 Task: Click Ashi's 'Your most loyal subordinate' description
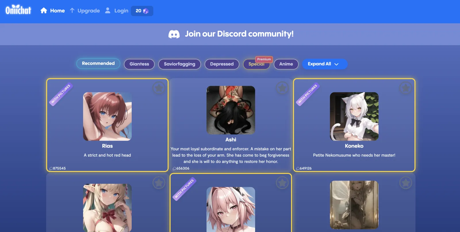pos(231,155)
